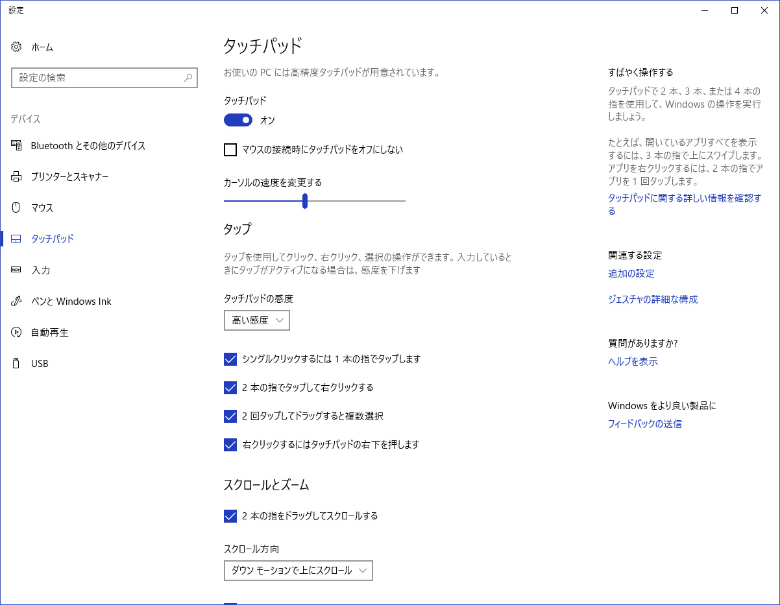Select ペンと Windows Ink page

71,302
